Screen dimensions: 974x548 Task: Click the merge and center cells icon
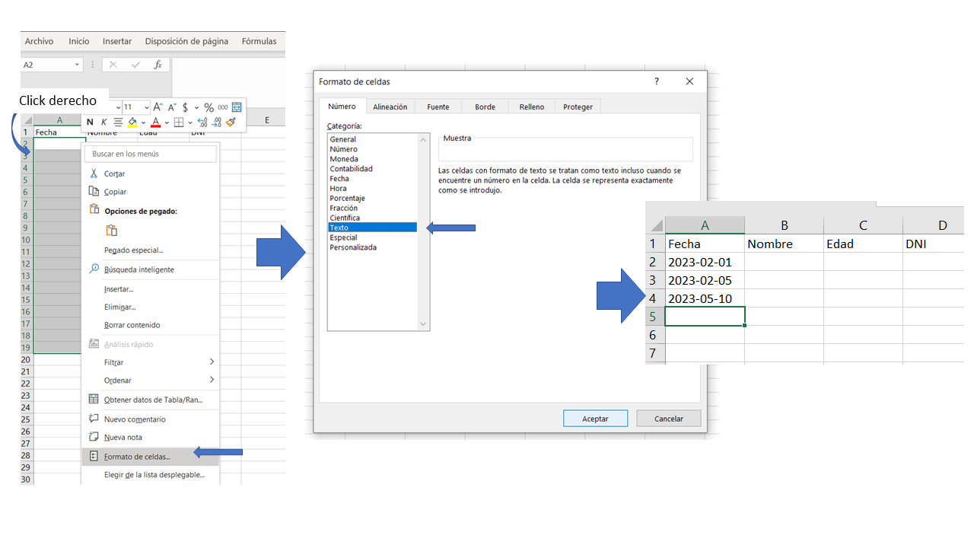pyautogui.click(x=237, y=107)
